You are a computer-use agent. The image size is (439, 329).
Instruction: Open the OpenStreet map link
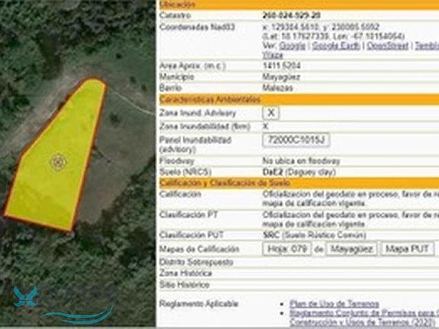tap(387, 46)
